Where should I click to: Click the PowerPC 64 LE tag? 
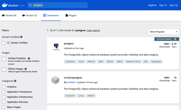tap(133, 62)
